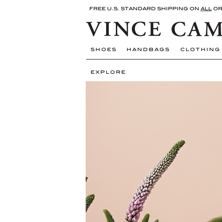Click the blank white left margin
The width and height of the screenshot is (222, 222).
pyautogui.click(x=43, y=111)
